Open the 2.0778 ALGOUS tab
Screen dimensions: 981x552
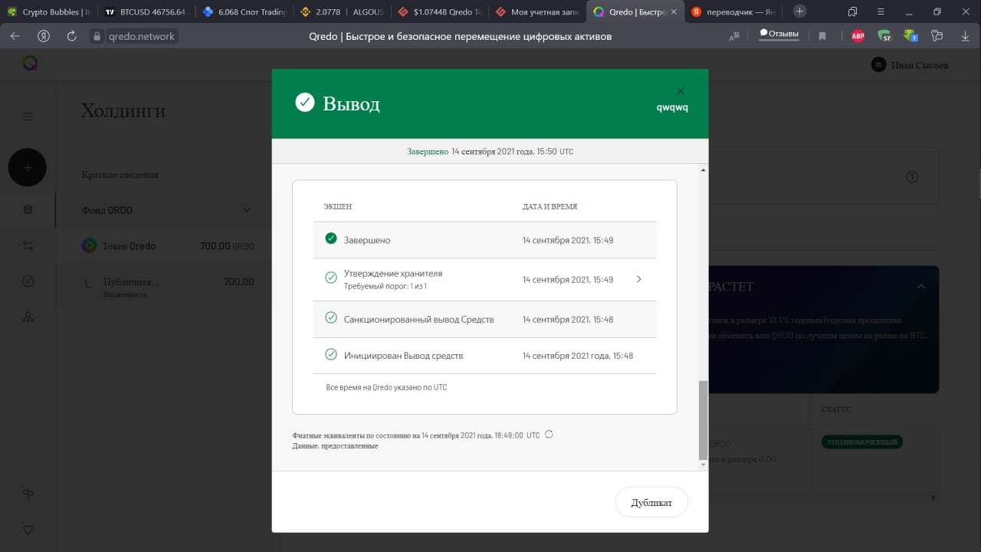click(341, 11)
